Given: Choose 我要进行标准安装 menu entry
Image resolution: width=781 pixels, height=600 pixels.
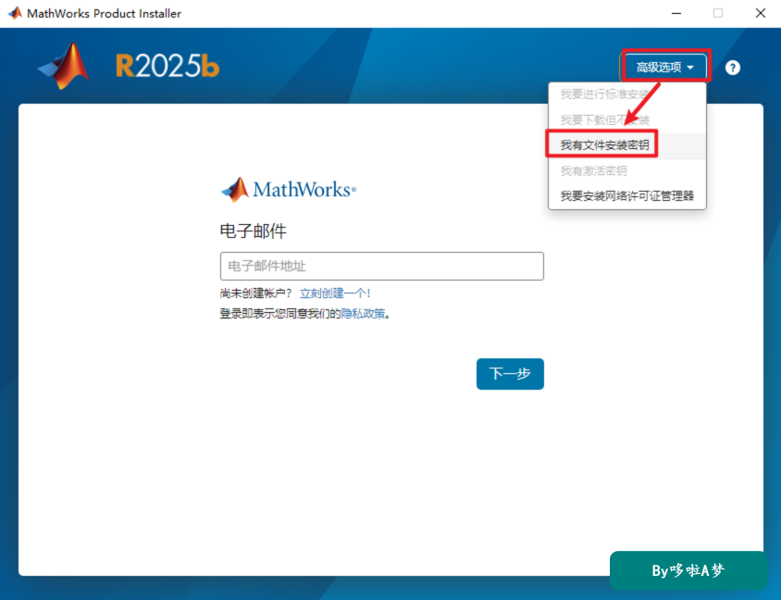Looking at the screenshot, I should point(627,94).
